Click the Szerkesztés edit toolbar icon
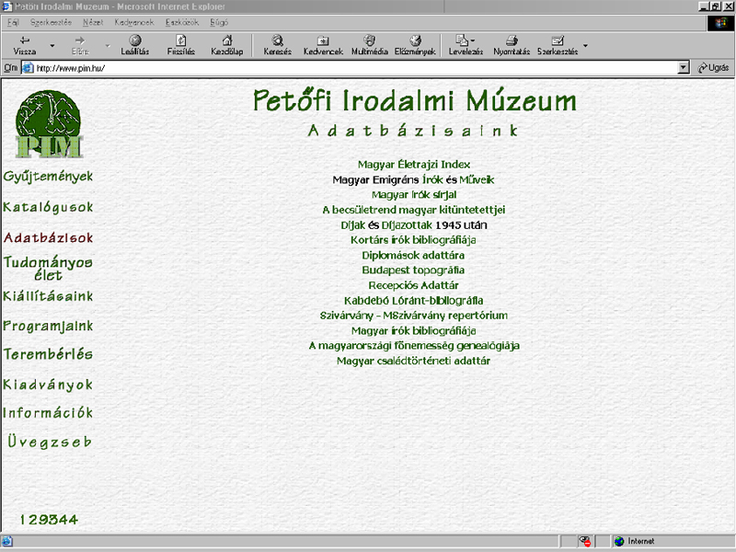Screen dimensions: 736x552 (x=558, y=40)
